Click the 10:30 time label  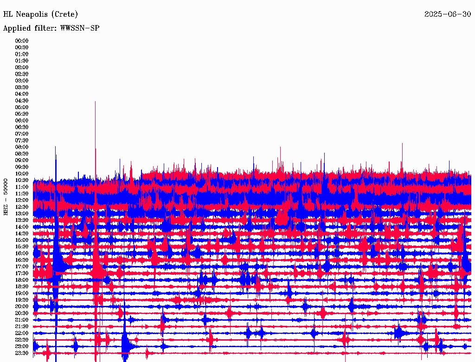[22, 181]
